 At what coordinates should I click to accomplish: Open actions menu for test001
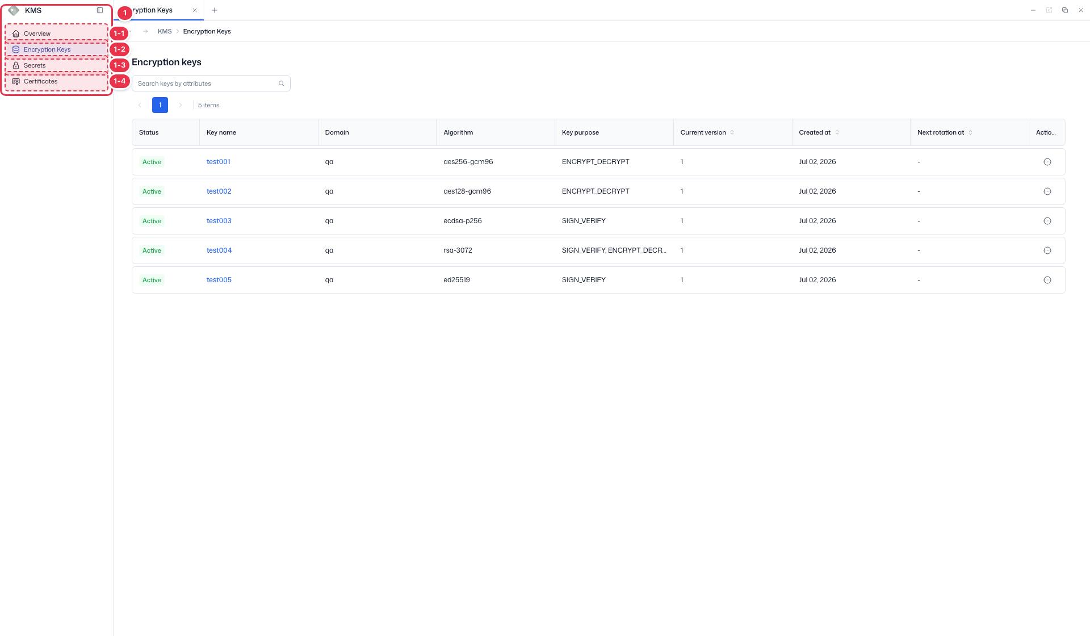pyautogui.click(x=1047, y=162)
